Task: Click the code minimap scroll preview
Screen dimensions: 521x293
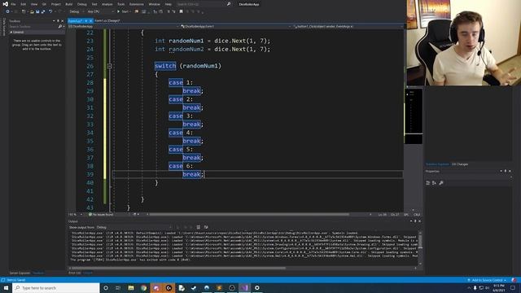Action: click(x=414, y=116)
